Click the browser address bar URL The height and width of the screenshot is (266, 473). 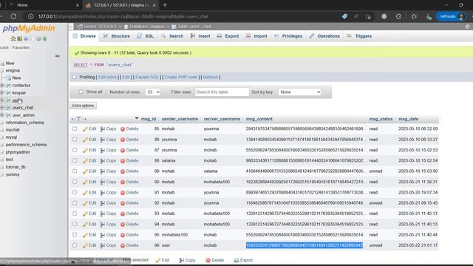tap(123, 16)
